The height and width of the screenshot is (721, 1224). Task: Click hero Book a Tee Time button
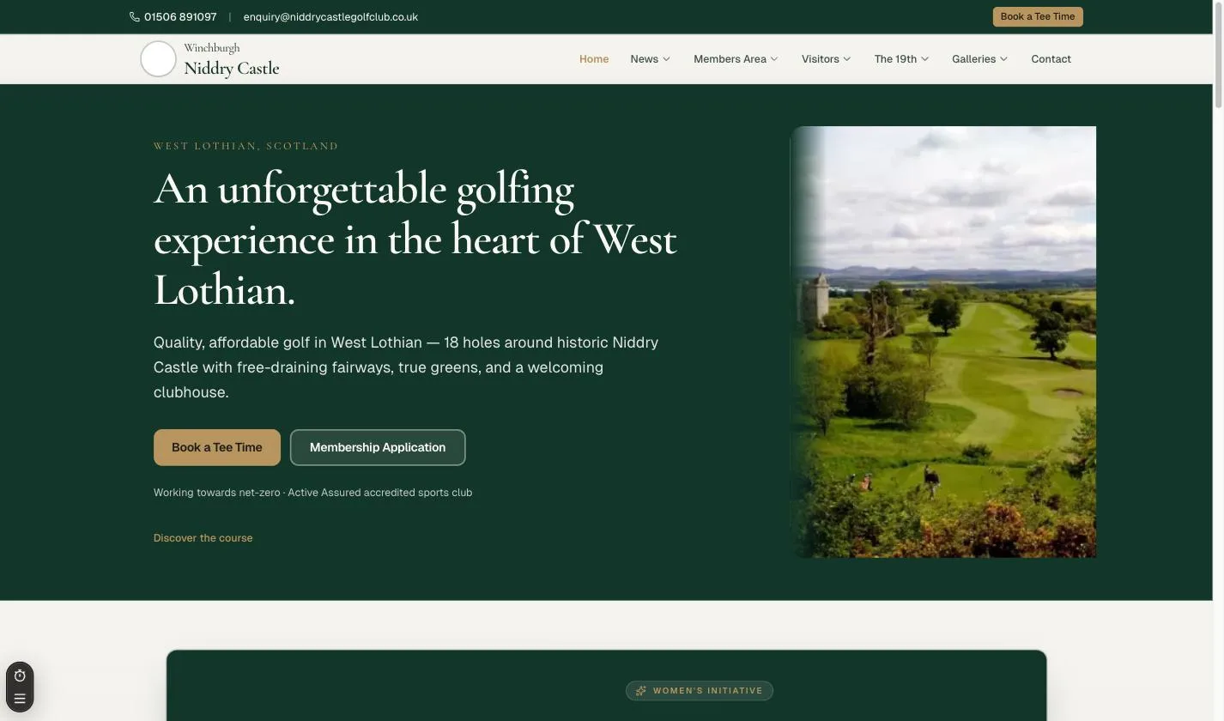(217, 447)
